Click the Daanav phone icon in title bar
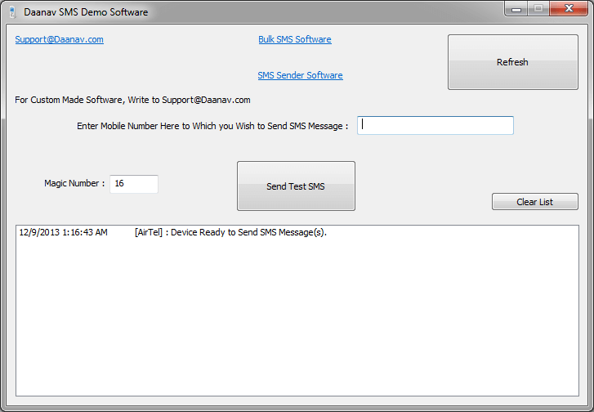The height and width of the screenshot is (412, 594). 12,12
